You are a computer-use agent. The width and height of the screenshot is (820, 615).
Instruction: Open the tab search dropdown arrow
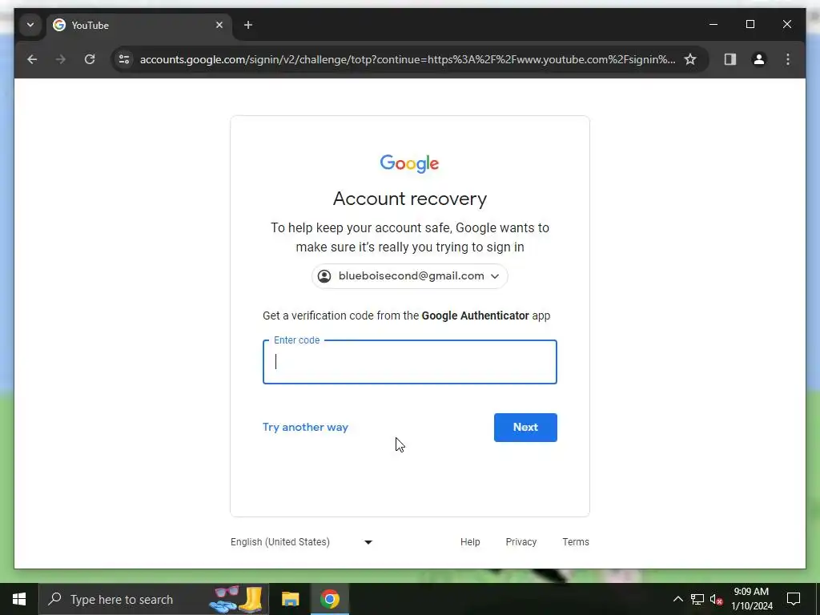[30, 25]
